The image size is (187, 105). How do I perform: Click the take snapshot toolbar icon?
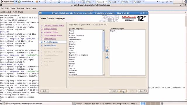(51, 2)
